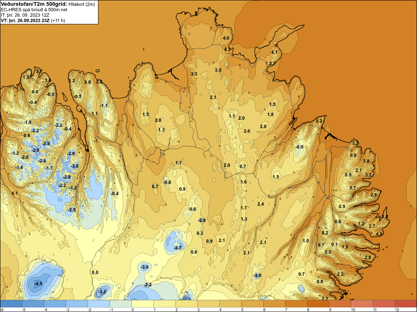This screenshot has height=312, width=417.
Task: Select the legend swatch between -4 and -3
Action: coord(55,304)
